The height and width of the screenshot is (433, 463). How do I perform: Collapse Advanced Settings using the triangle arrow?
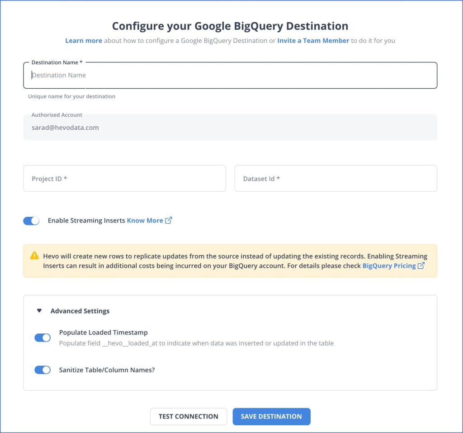(x=39, y=311)
